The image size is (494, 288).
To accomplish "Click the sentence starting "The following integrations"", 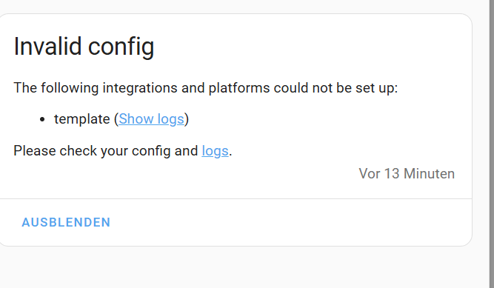I will click(x=206, y=88).
